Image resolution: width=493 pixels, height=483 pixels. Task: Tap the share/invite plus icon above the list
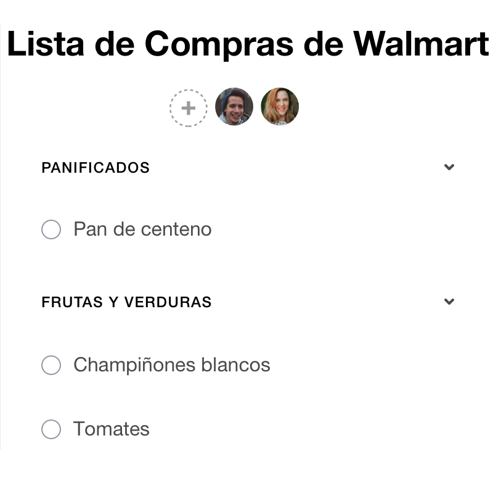click(x=188, y=107)
